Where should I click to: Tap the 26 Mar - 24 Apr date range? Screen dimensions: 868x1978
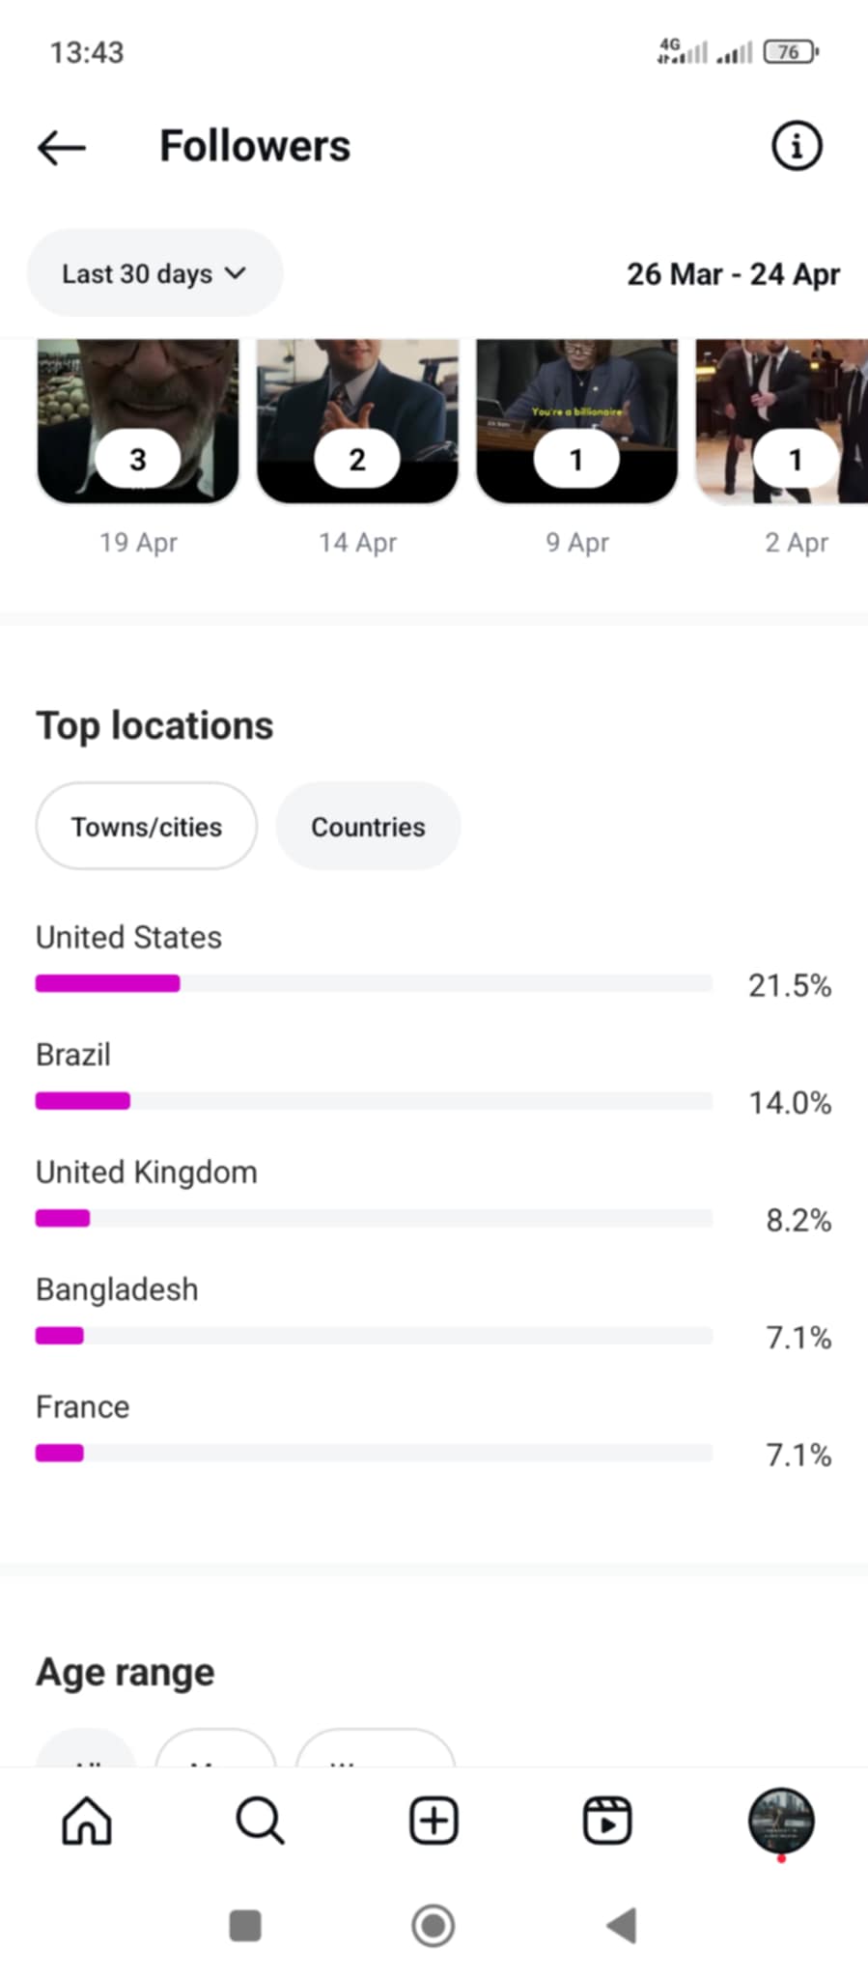(x=733, y=274)
